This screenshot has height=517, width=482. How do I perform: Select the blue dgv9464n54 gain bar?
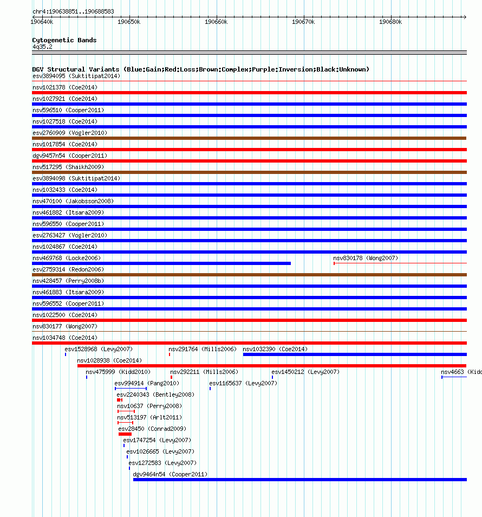(300, 480)
